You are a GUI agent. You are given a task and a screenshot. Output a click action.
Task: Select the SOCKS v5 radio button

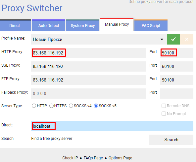96,106
